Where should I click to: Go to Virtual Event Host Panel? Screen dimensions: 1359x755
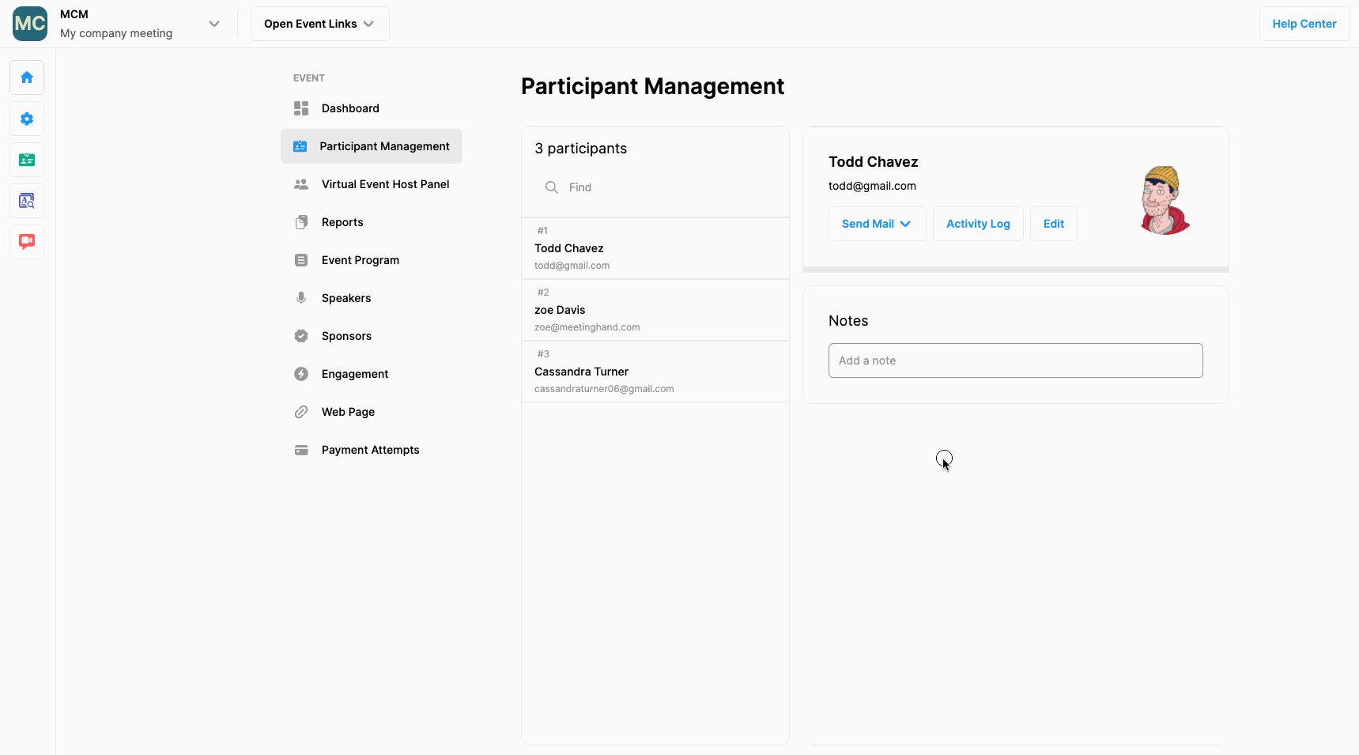(x=385, y=184)
